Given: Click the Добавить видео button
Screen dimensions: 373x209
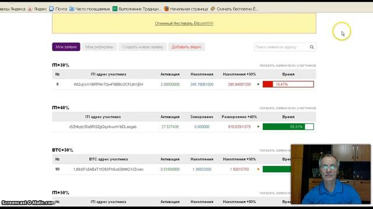Looking at the screenshot, I should pyautogui.click(x=186, y=47).
